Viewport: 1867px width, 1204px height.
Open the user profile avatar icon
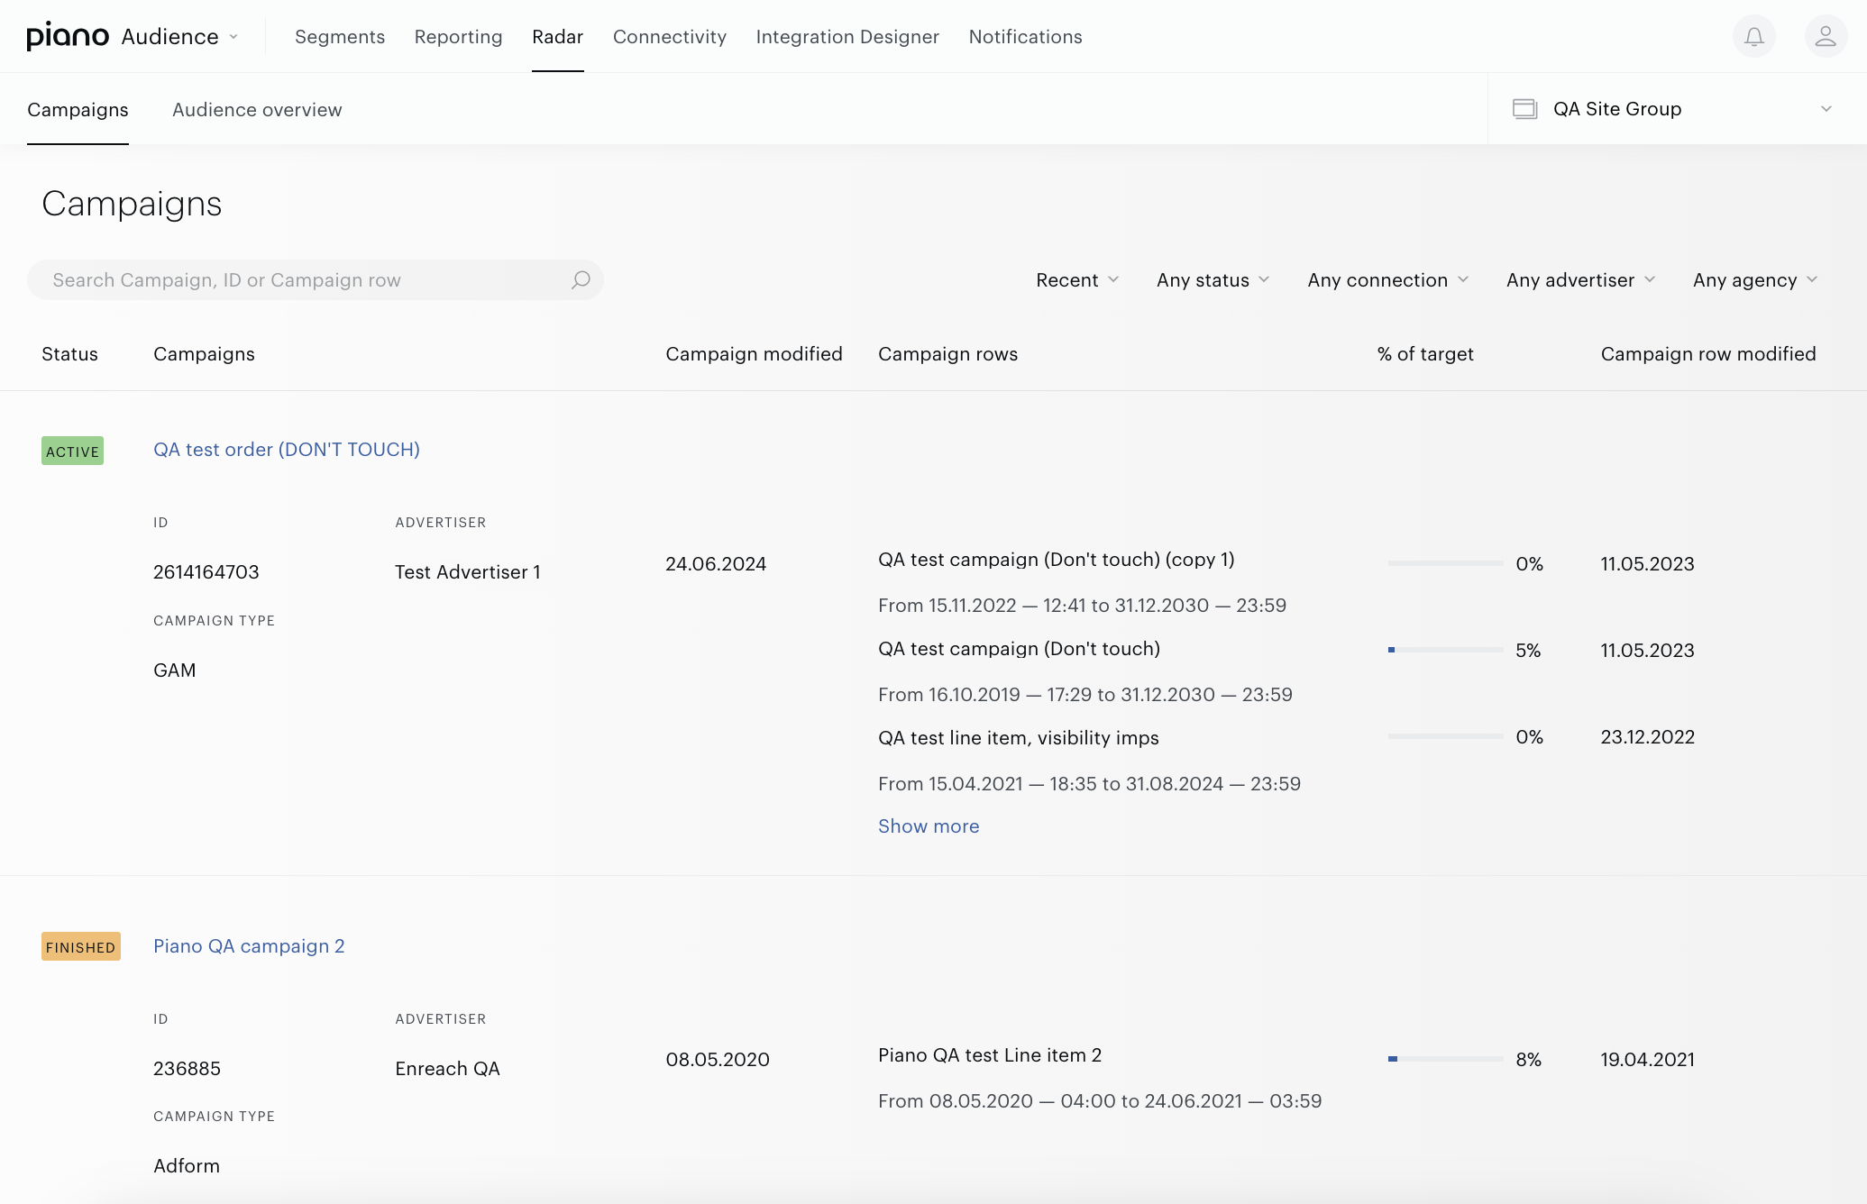point(1826,37)
